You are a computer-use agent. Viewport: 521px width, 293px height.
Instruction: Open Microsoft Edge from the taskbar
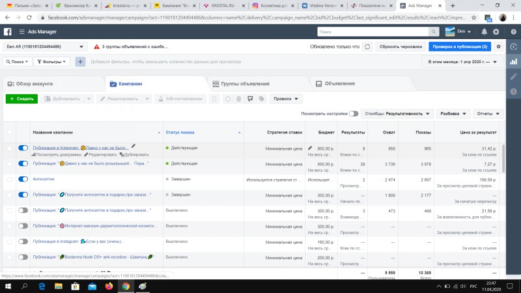[42, 286]
